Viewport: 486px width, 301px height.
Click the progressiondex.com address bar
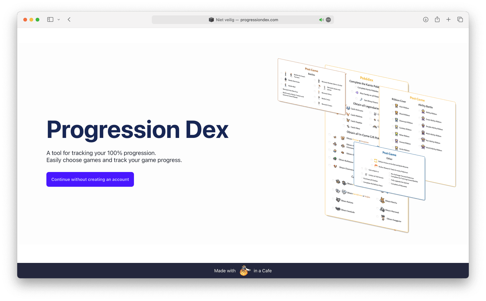[243, 20]
